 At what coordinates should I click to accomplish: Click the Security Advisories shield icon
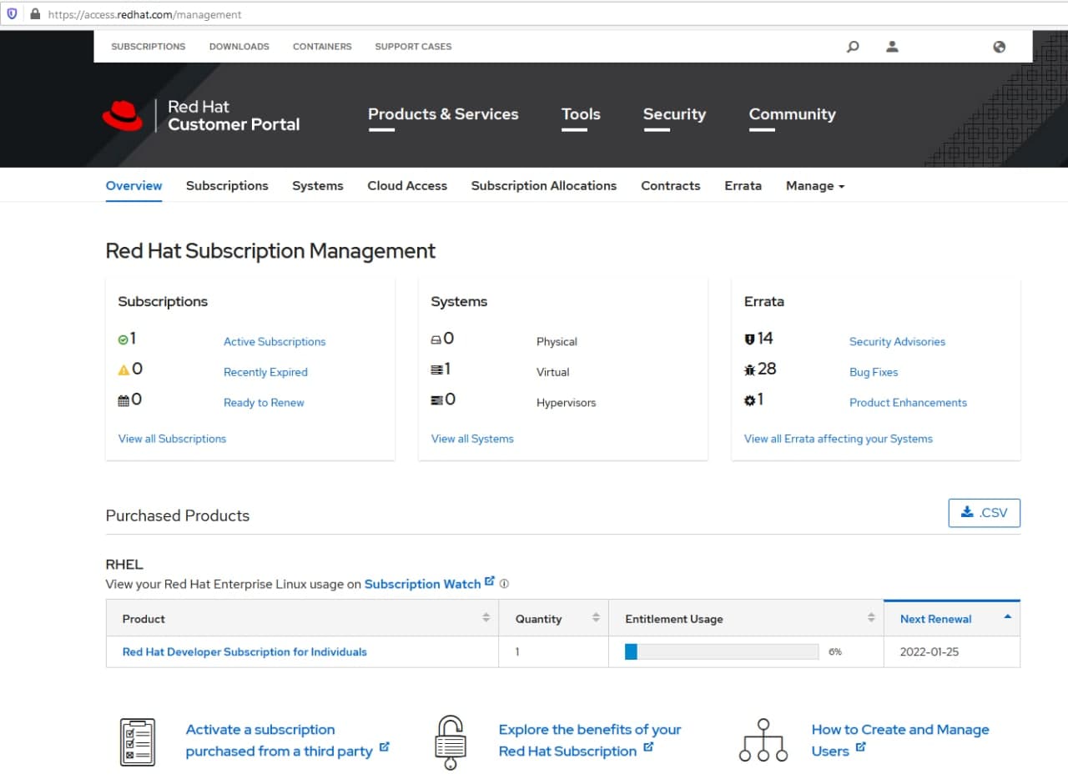[749, 339]
